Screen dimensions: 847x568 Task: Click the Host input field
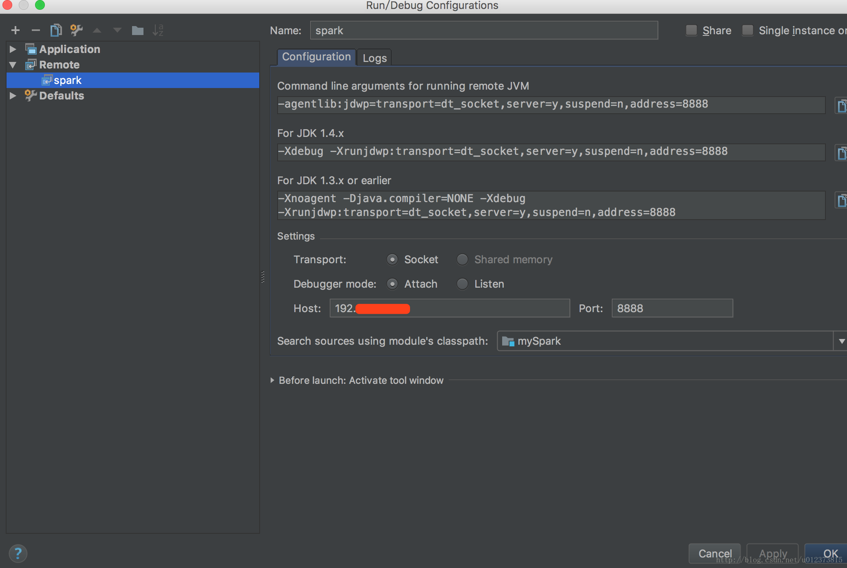click(x=450, y=309)
